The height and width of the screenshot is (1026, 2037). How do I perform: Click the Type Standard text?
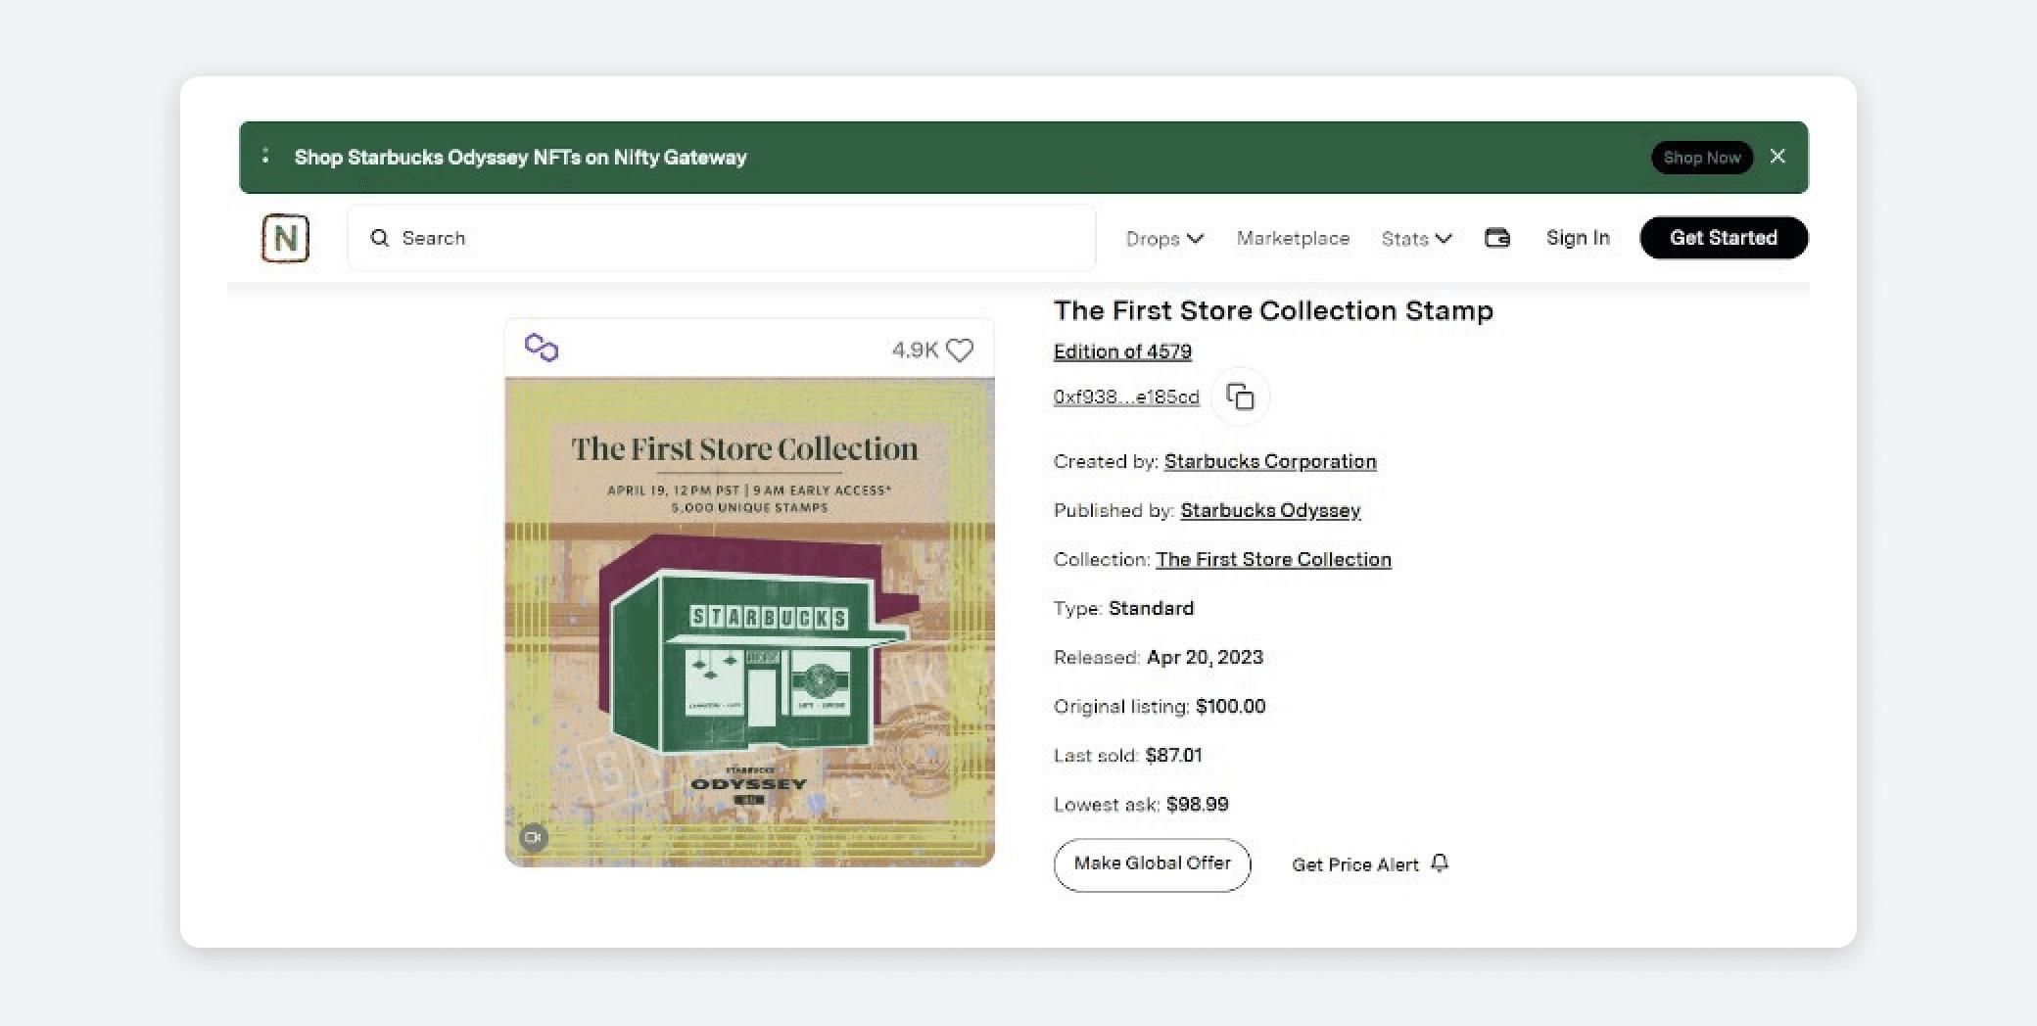[x=1123, y=608]
